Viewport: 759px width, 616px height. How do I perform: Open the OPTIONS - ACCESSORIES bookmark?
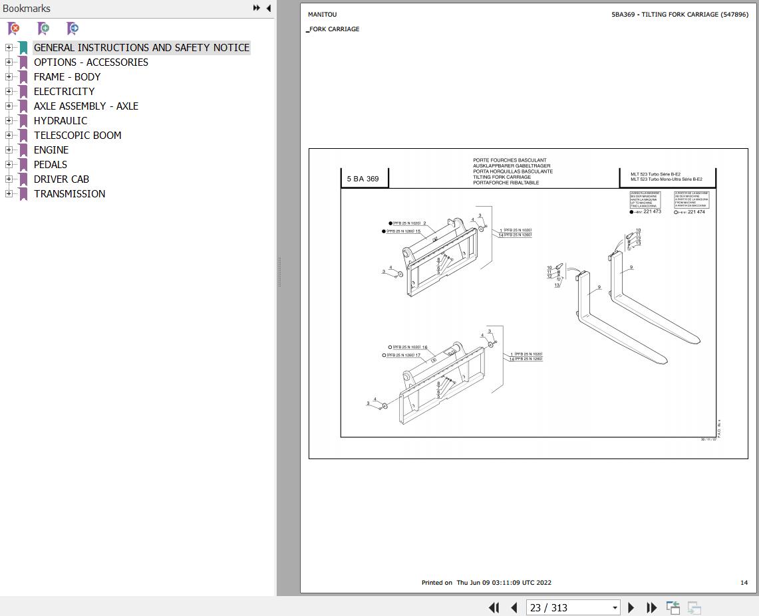(x=91, y=62)
